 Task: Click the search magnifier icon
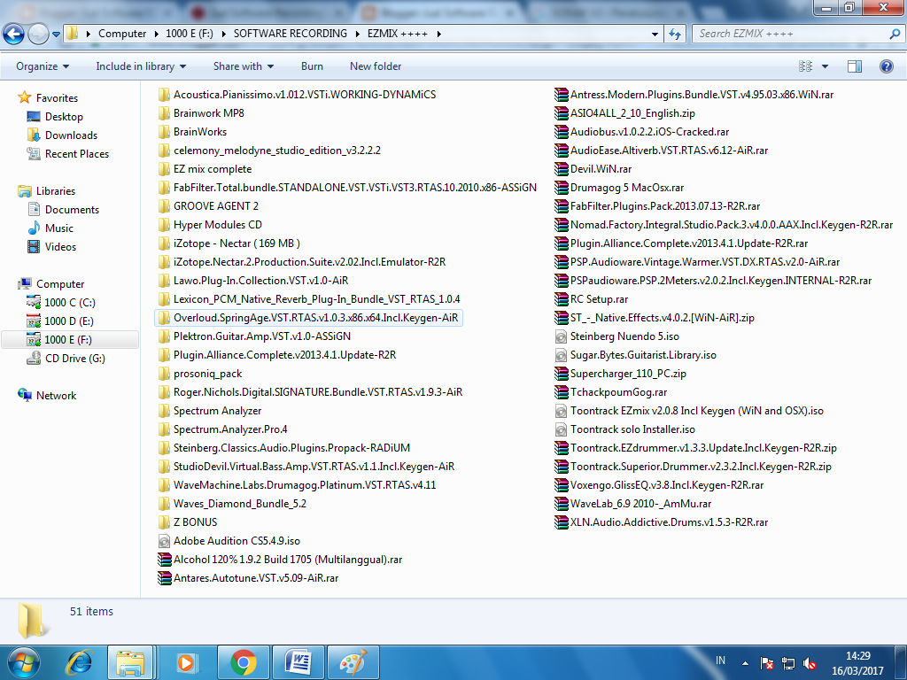(895, 35)
